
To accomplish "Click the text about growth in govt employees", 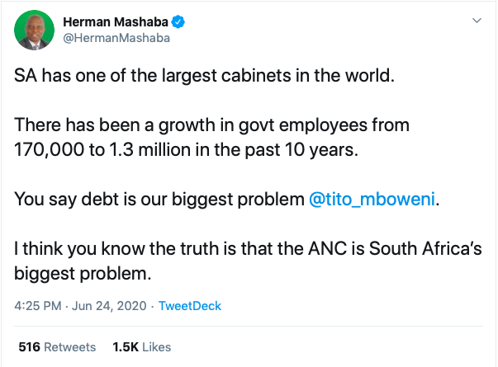I will [x=212, y=125].
